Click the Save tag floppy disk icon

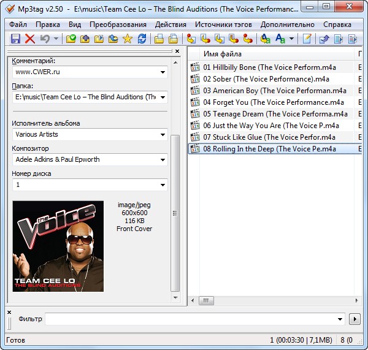(x=16, y=39)
